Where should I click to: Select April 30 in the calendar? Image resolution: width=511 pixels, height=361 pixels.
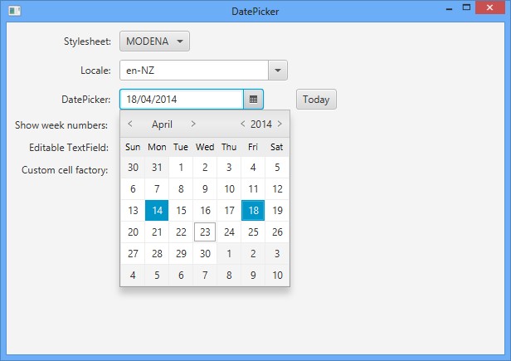pyautogui.click(x=205, y=254)
